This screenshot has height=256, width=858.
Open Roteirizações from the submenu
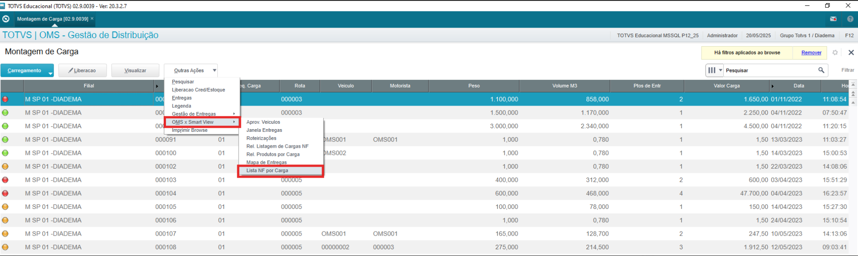261,138
